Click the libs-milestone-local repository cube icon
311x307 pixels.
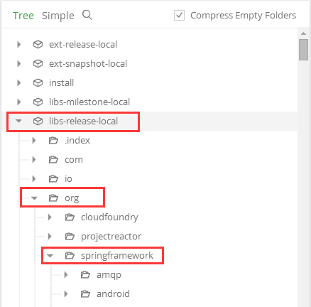pos(38,102)
